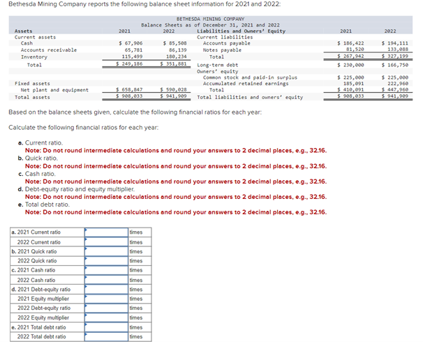Viewport: 423px width, 342px height.
Task: Click the 2022 Cash ratio input field
Action: tap(106, 280)
